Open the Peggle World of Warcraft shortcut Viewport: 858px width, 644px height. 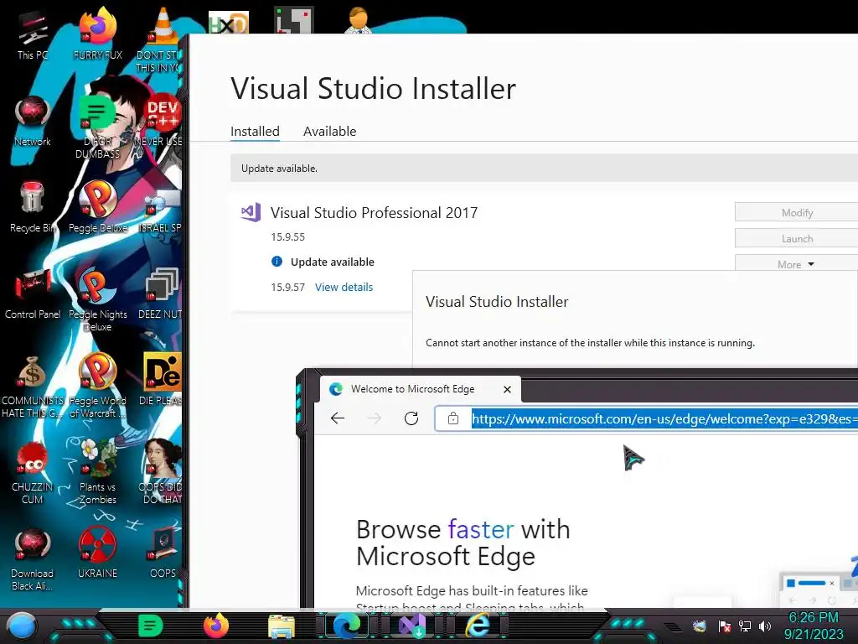tap(97, 386)
